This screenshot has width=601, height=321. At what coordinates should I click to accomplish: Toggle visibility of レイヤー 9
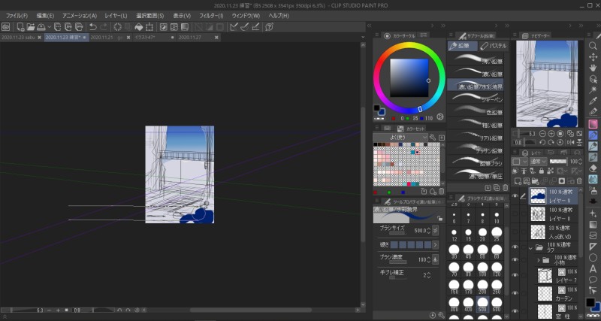pos(515,196)
